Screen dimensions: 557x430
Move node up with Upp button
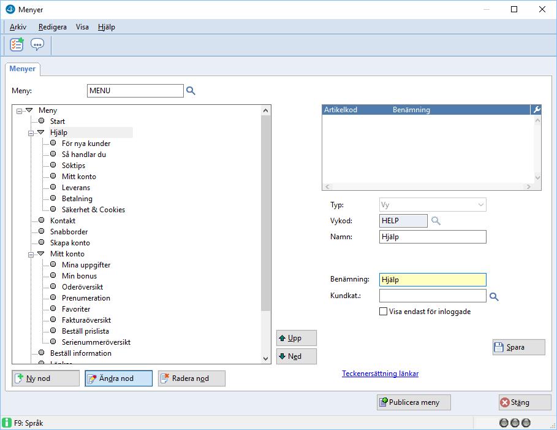click(296, 338)
